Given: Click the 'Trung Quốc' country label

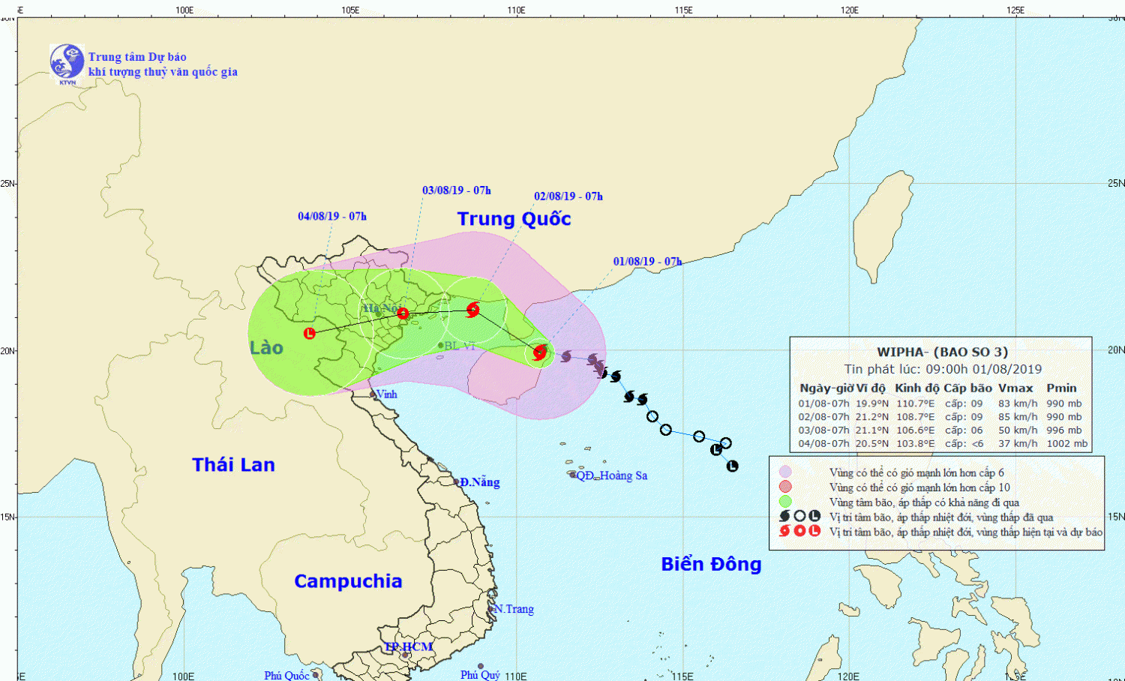Looking at the screenshot, I should click(514, 219).
